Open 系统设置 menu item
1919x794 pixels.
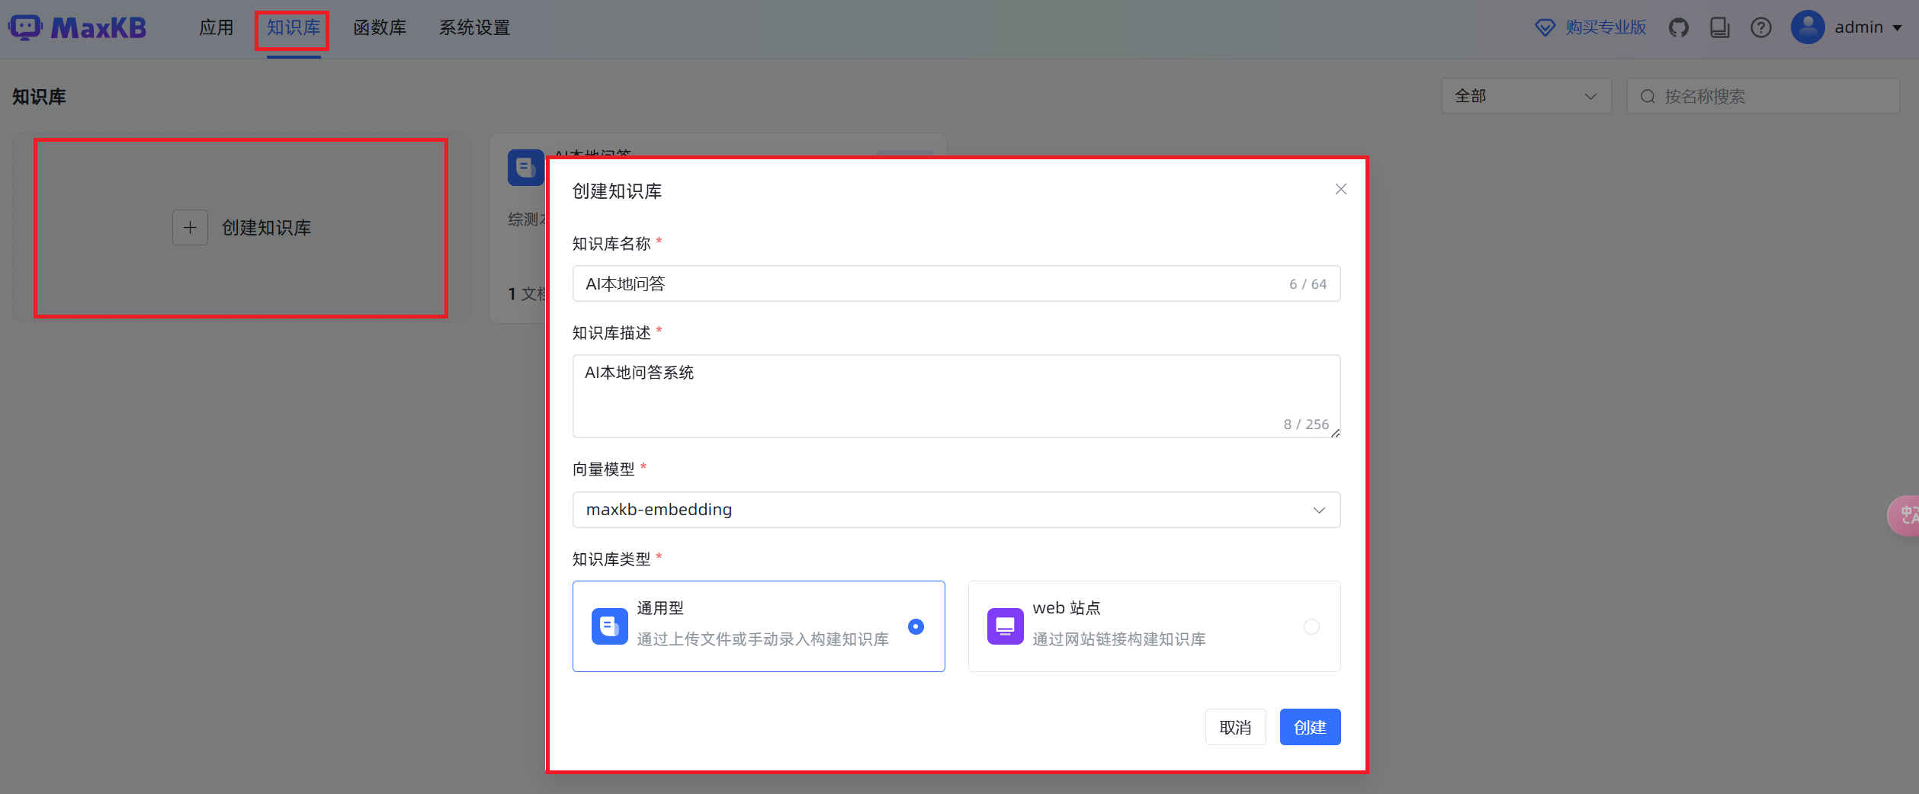473,27
